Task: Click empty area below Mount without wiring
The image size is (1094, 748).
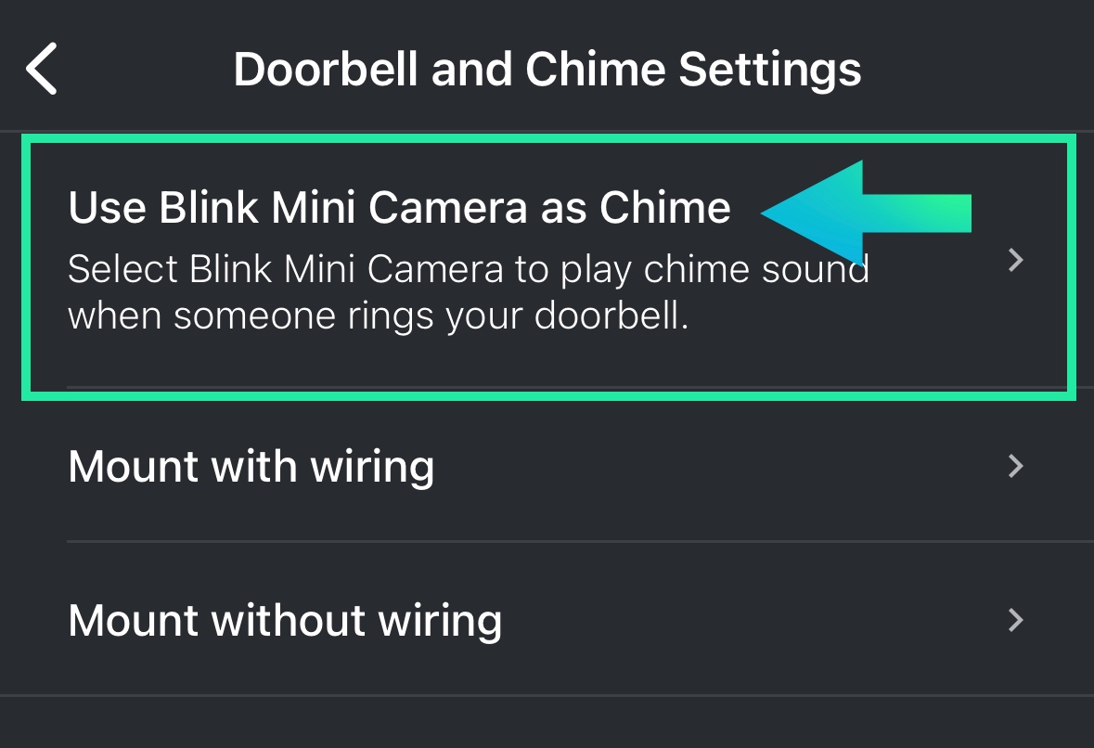Action: pos(547,723)
